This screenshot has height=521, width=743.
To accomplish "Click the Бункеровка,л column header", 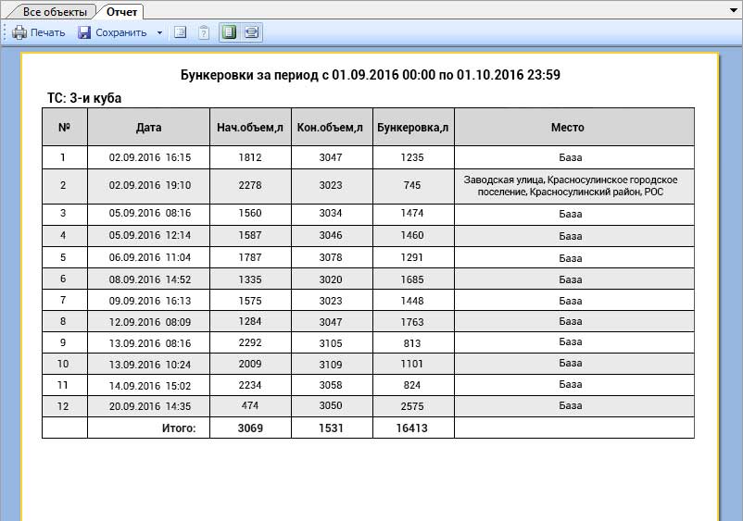I will [413, 128].
